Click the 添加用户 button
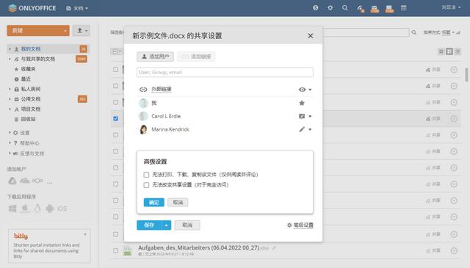The height and width of the screenshot is (268, 470). [x=155, y=57]
